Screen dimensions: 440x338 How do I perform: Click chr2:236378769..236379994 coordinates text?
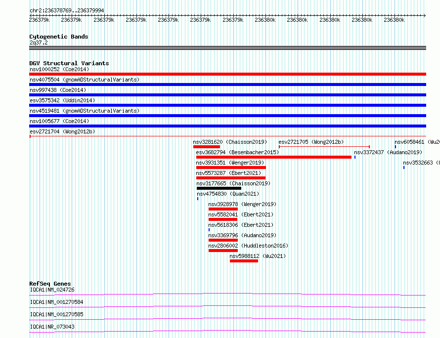67,10
